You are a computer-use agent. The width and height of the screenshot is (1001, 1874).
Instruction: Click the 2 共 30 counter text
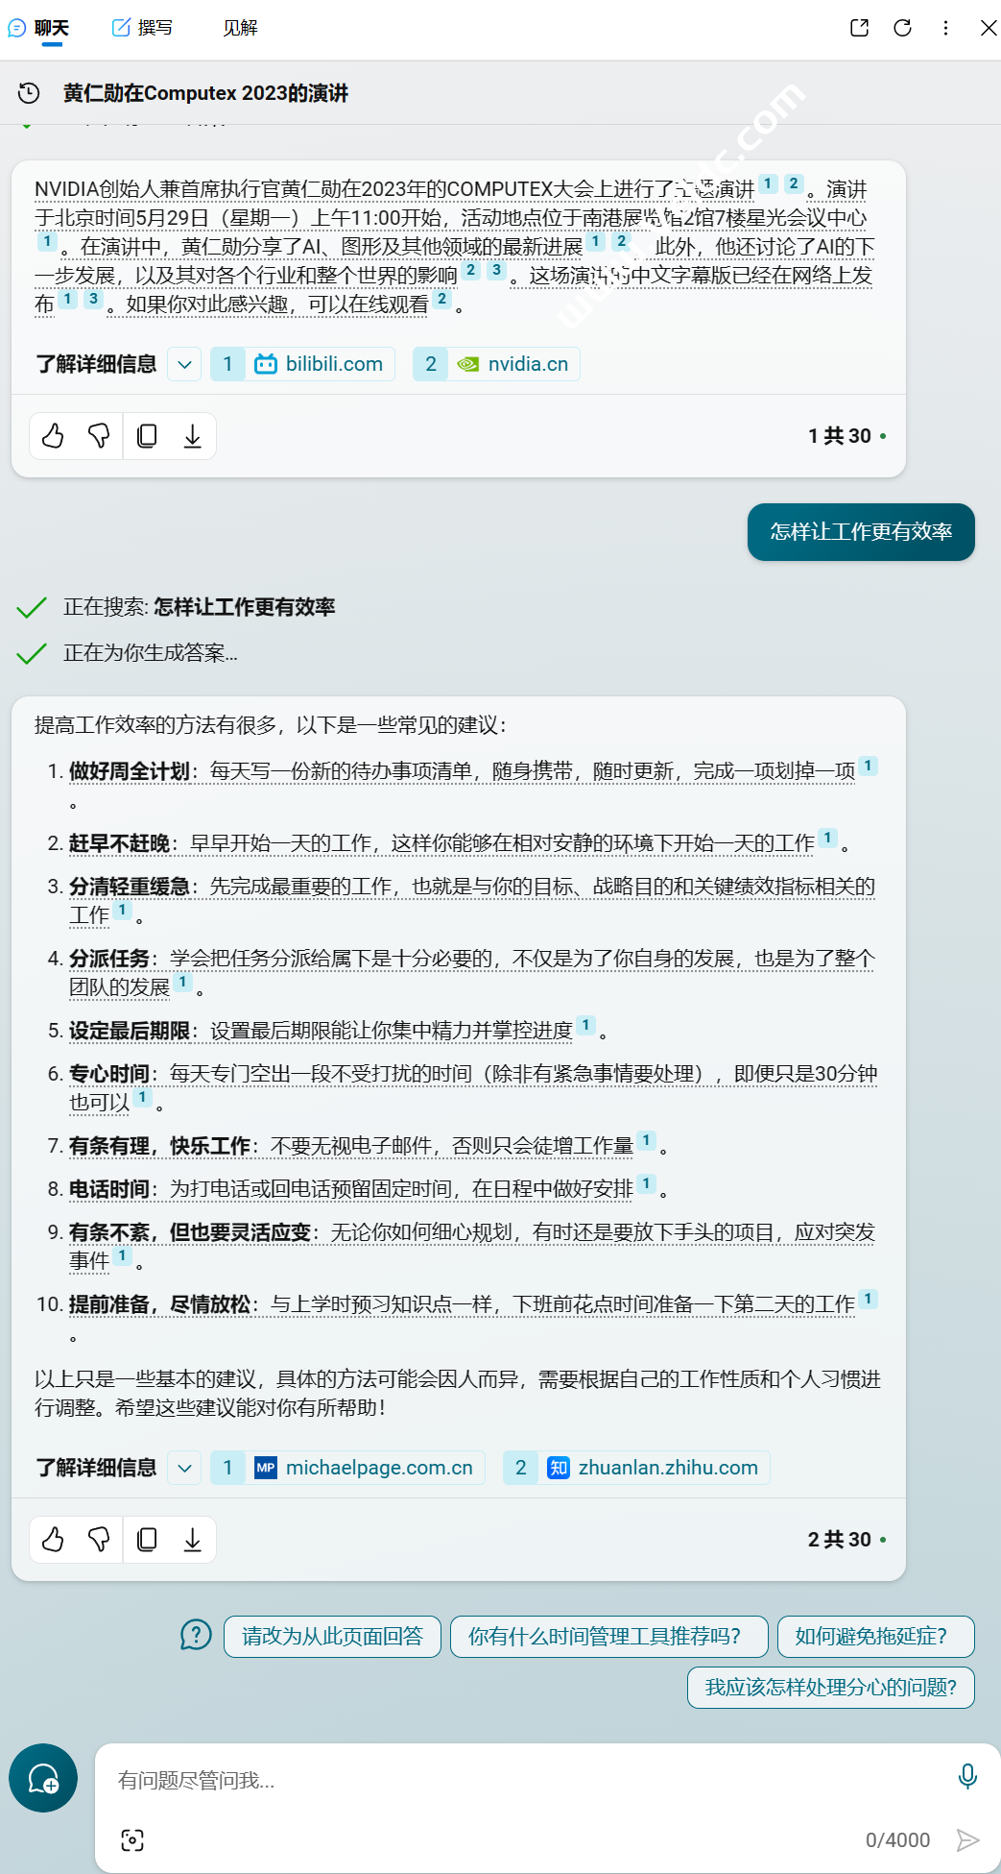click(x=840, y=1540)
